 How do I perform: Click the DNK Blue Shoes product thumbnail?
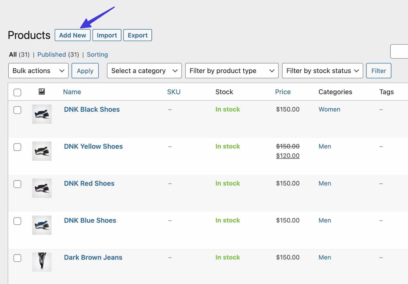click(42, 225)
